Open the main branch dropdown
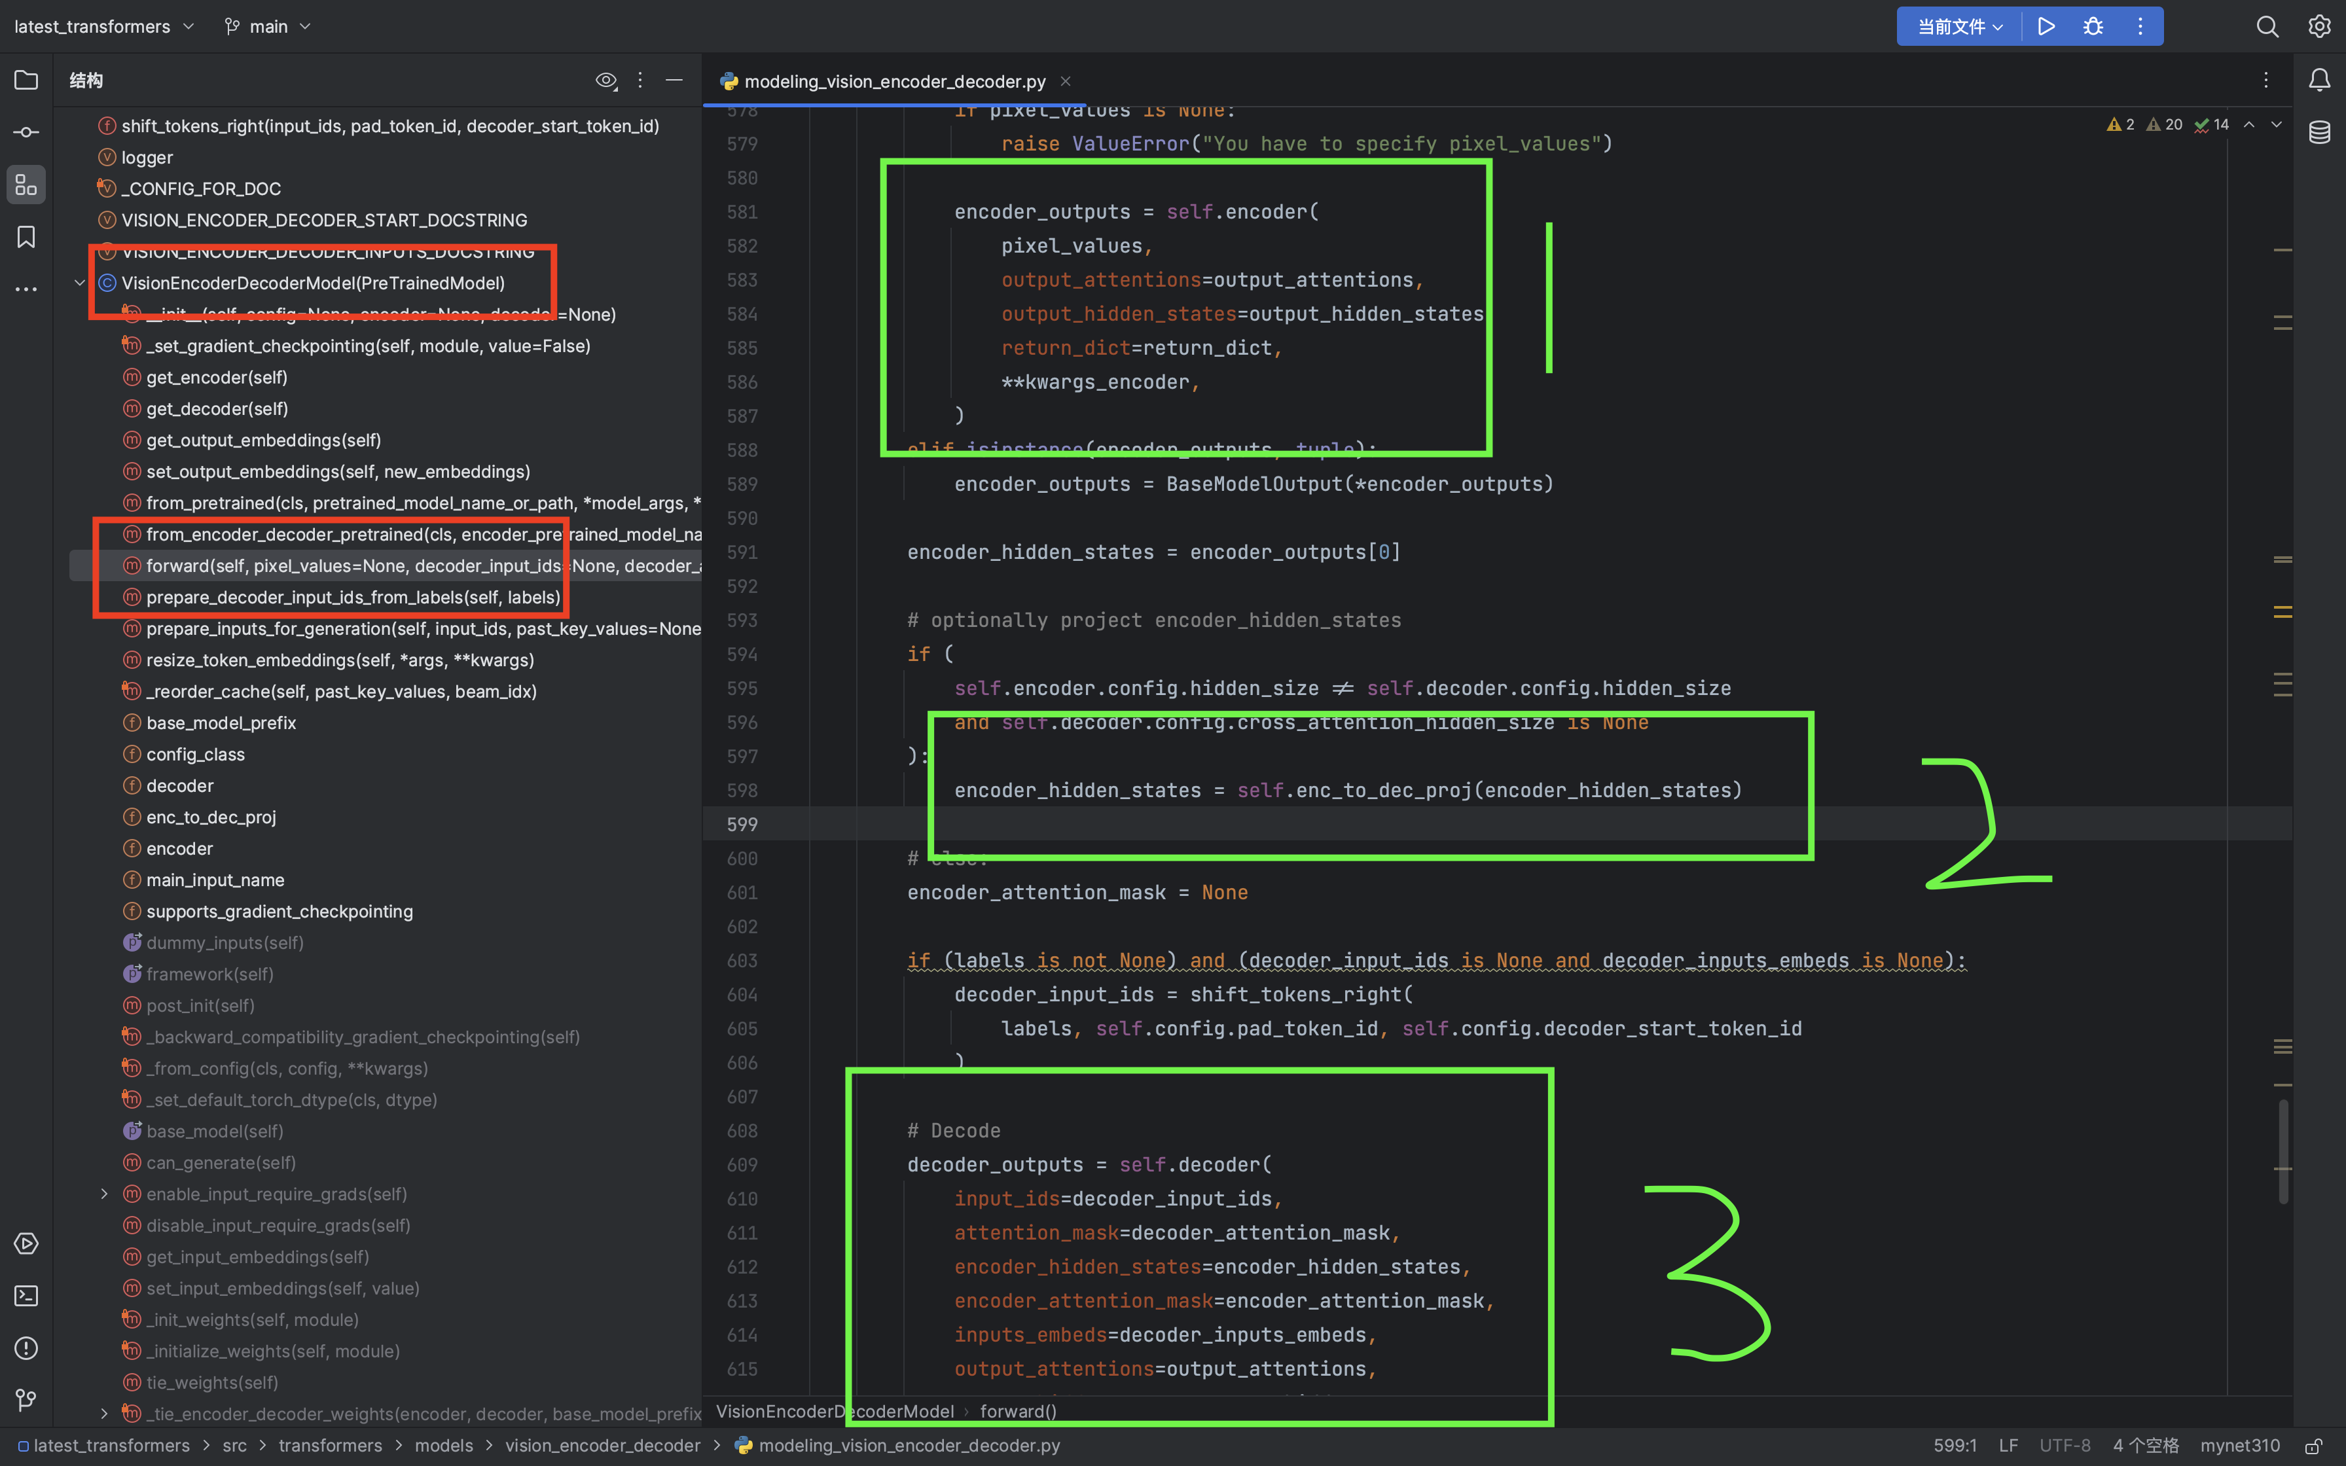The height and width of the screenshot is (1466, 2346). coord(268,26)
